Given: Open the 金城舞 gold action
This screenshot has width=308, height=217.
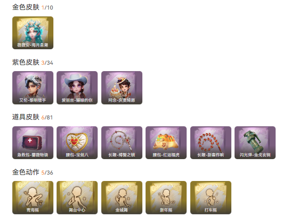Looking at the screenshot, I should point(122,197).
